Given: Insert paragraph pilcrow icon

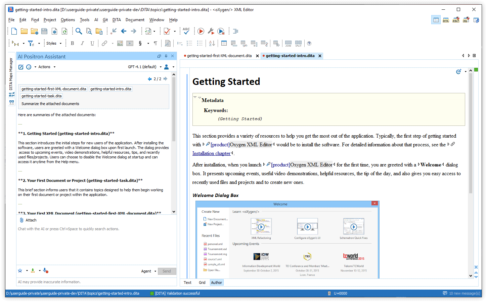Looking at the screenshot, I should point(156,43).
